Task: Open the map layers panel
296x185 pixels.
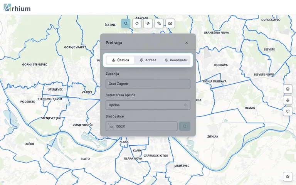Action: click(x=288, y=89)
